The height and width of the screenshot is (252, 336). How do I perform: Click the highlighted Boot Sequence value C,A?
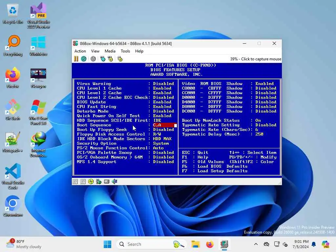(165, 125)
